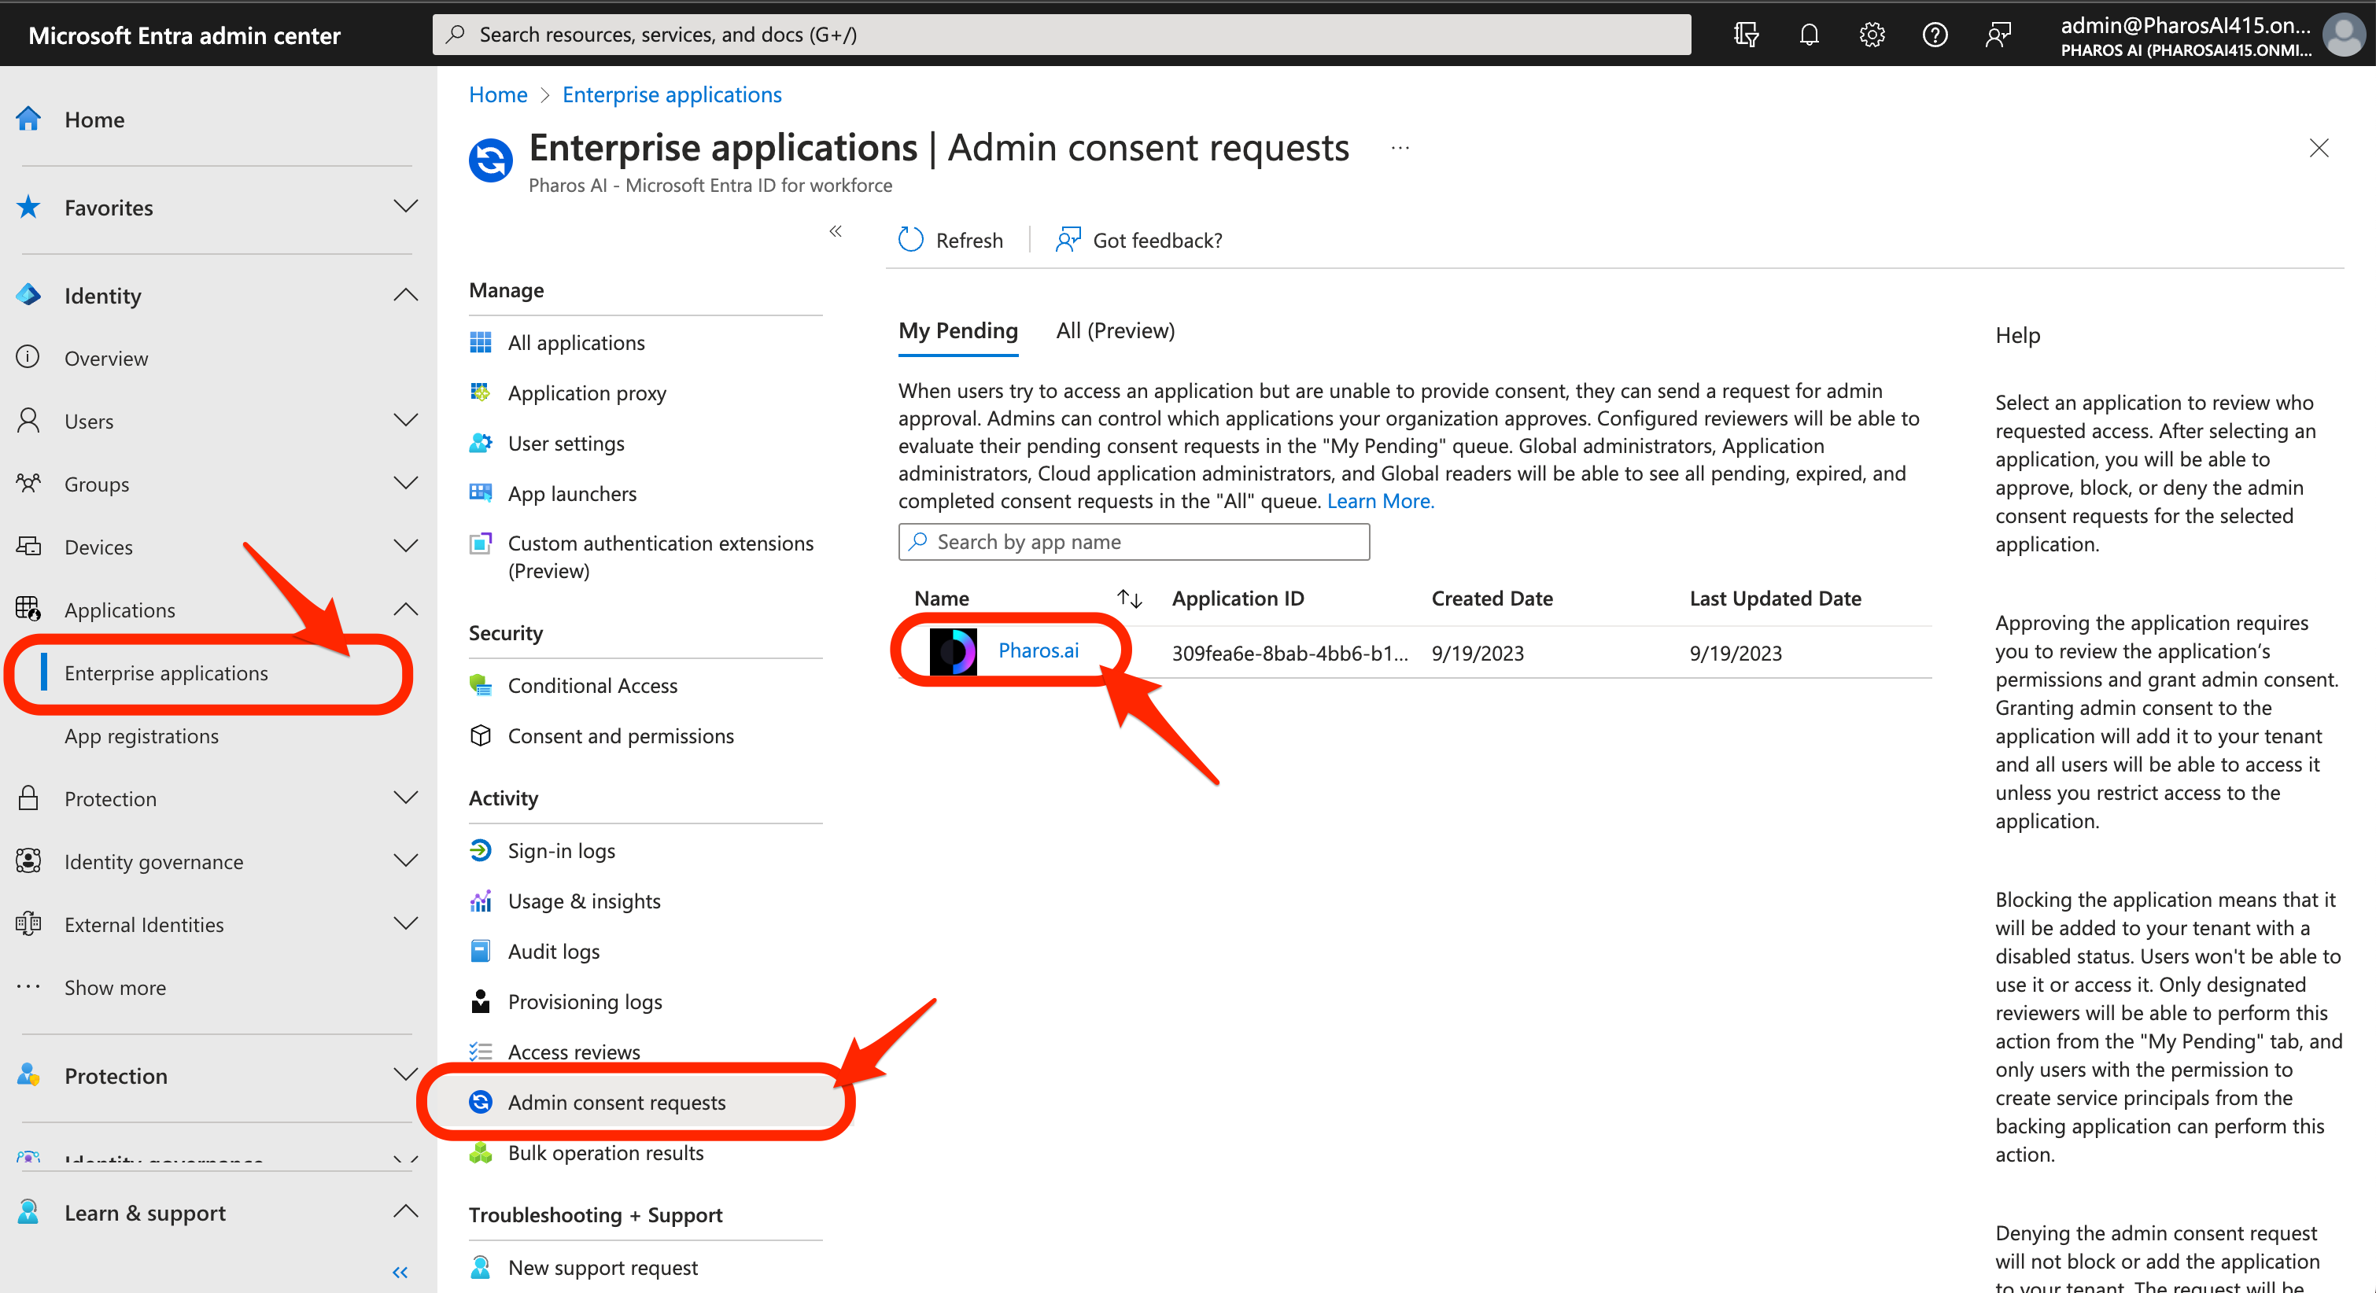Click the Applications grid icon

click(28, 609)
